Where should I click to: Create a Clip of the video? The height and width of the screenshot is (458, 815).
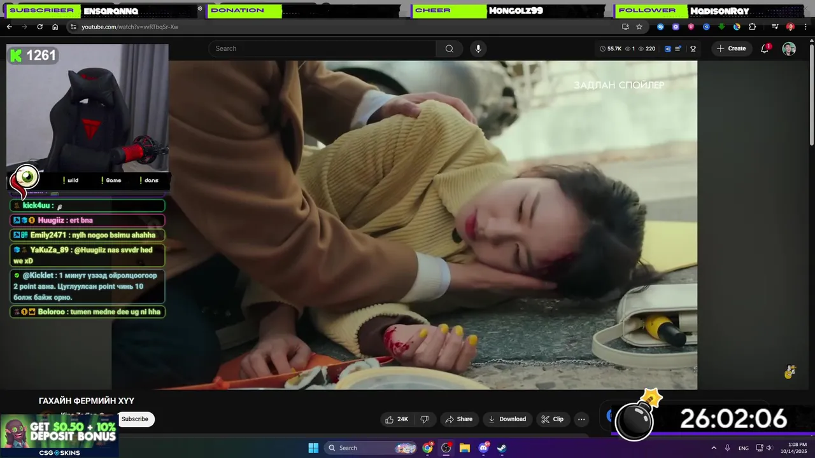pyautogui.click(x=552, y=419)
